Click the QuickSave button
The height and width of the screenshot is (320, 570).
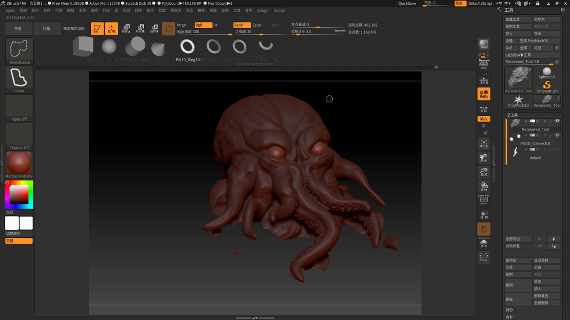point(407,3)
